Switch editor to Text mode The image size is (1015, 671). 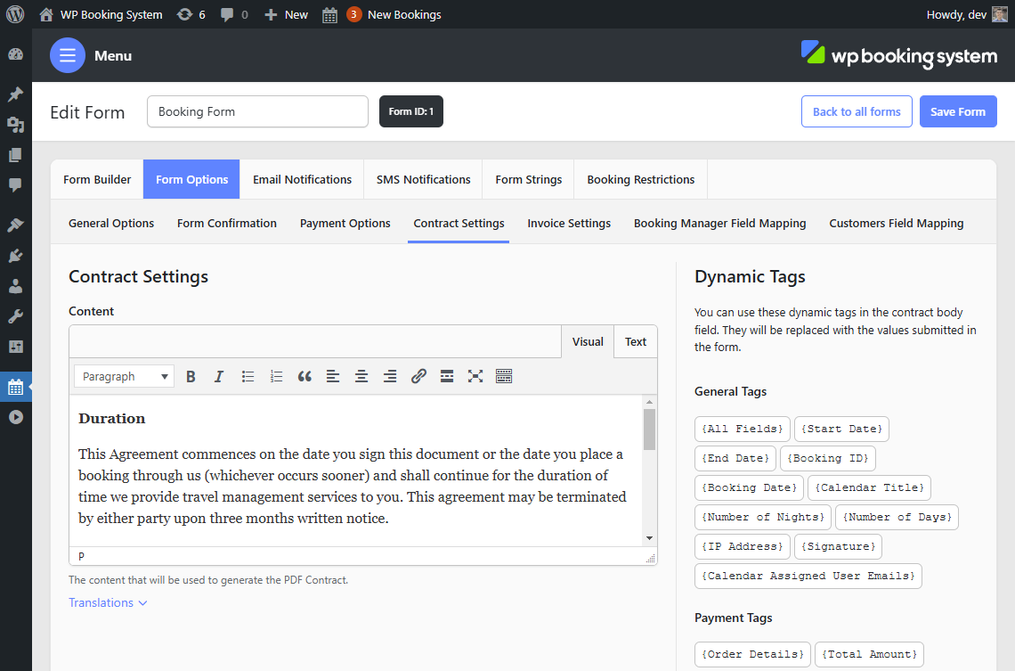pos(635,341)
